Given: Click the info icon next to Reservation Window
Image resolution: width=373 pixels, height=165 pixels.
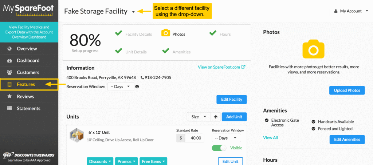Looking at the screenshot, I should tap(137, 86).
